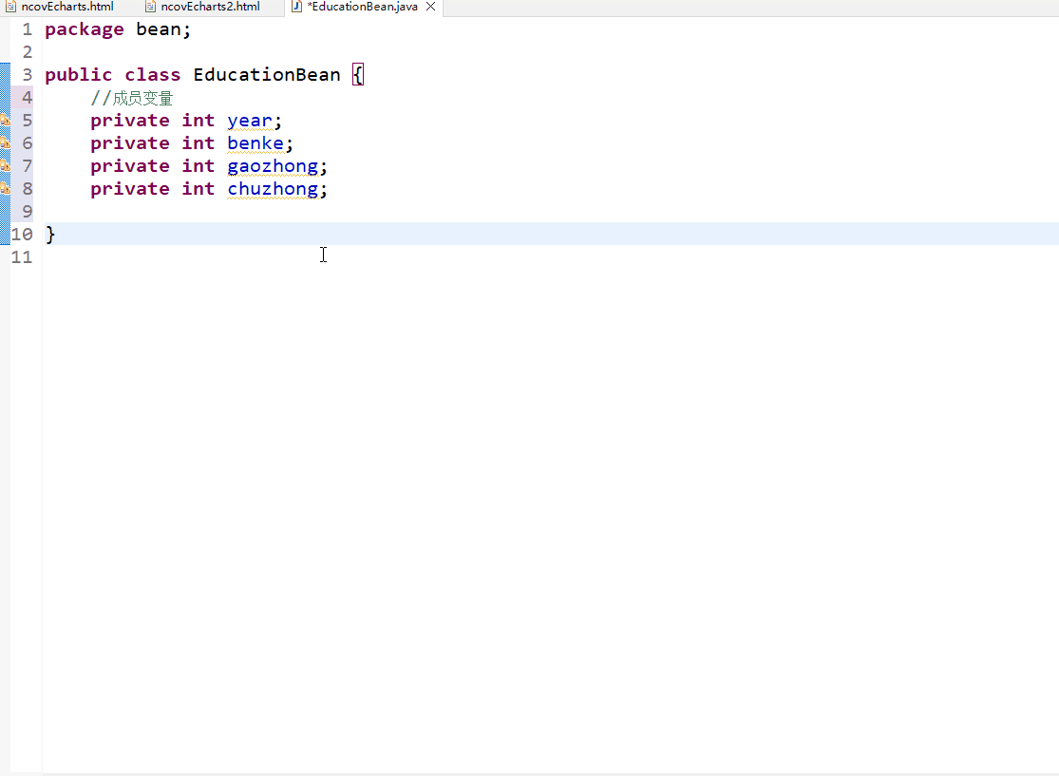Click the variable name 'chuzhong'
Screen dimensions: 1059x776
[x=273, y=189]
